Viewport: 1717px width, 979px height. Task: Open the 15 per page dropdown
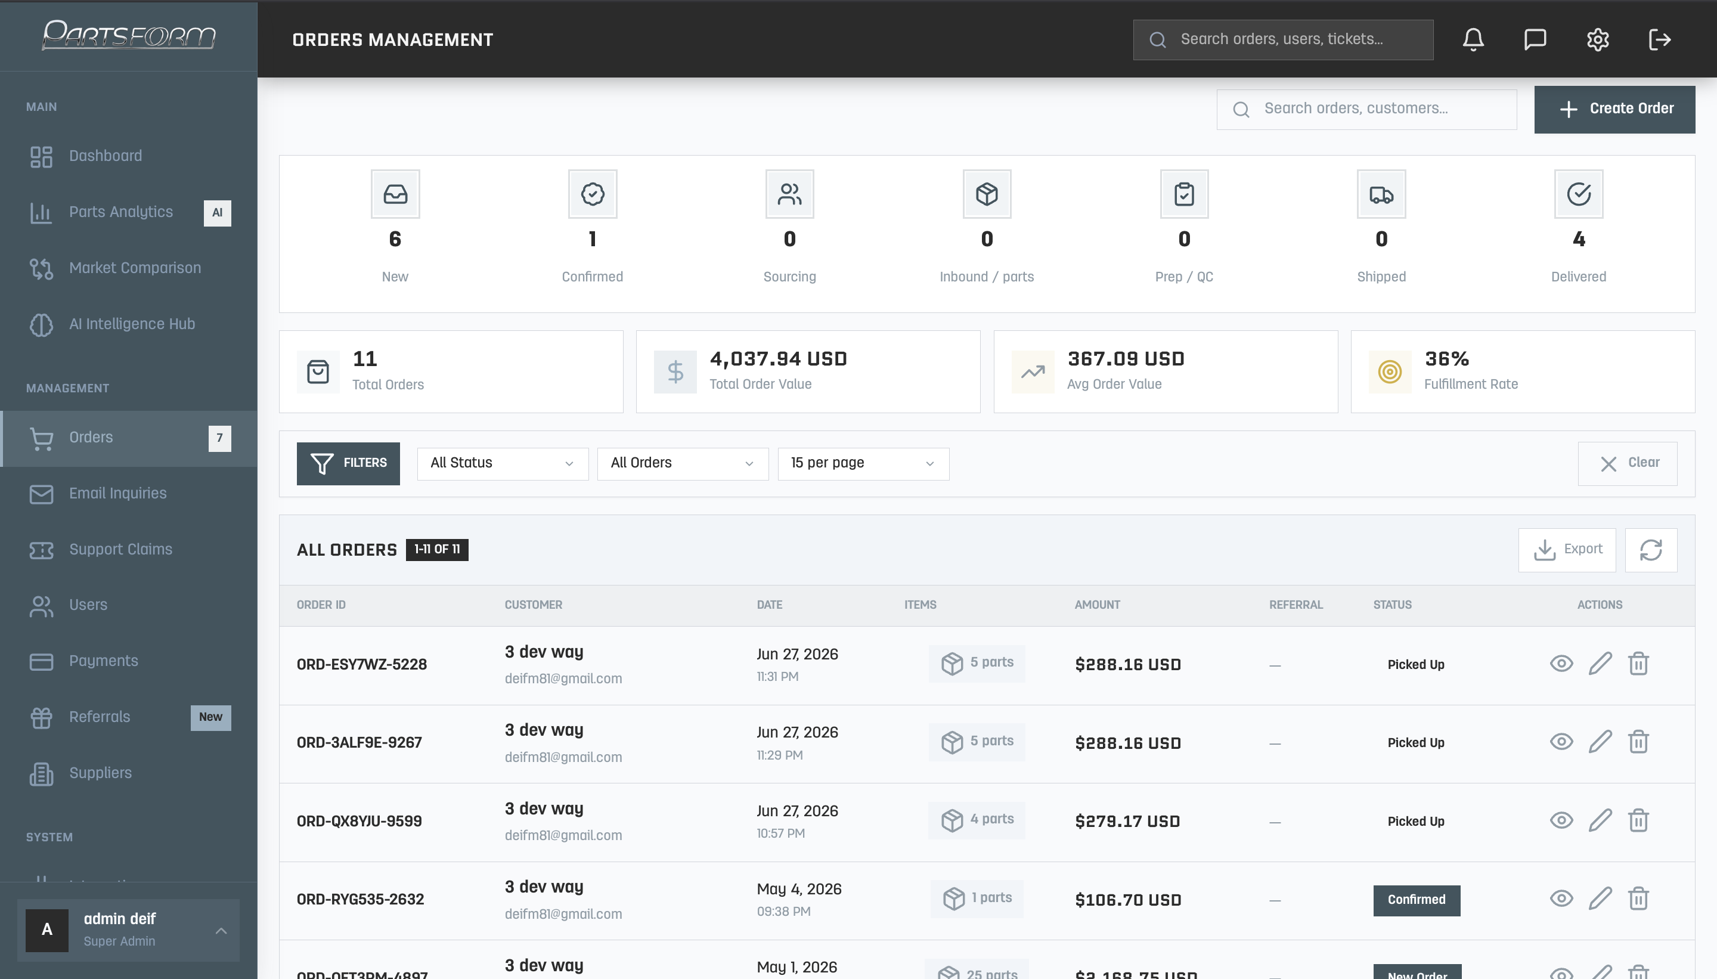click(x=863, y=464)
